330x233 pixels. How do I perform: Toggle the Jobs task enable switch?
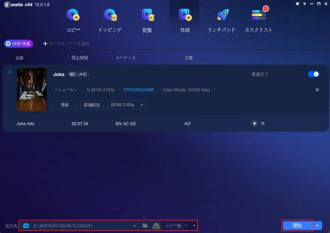(313, 74)
